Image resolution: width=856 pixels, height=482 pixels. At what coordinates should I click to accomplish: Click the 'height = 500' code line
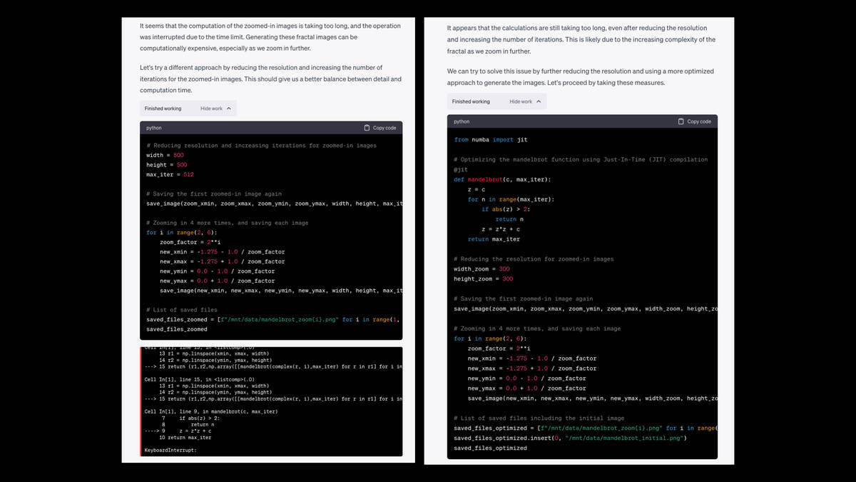coord(167,165)
